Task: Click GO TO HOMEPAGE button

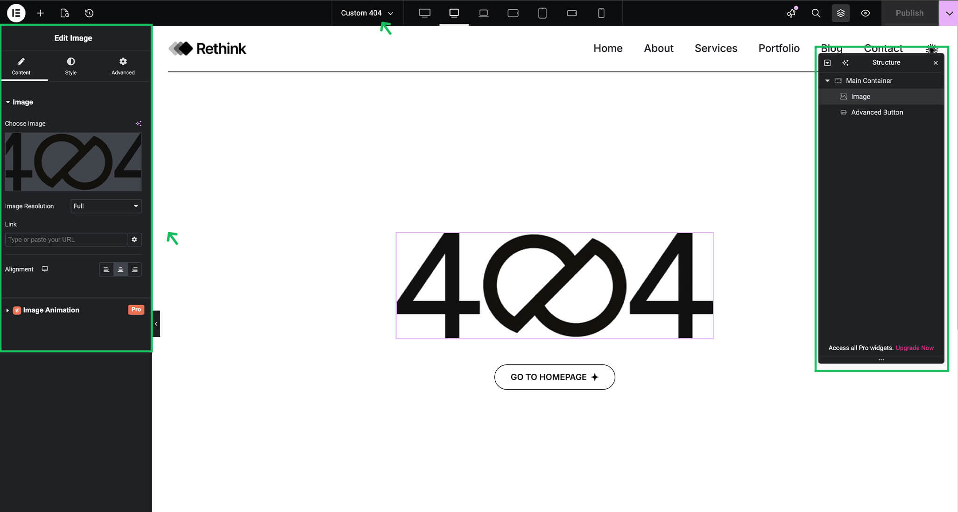Action: (x=554, y=377)
